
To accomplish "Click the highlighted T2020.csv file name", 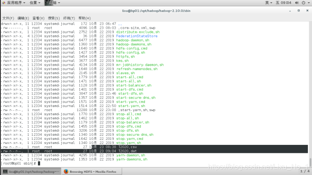I will (127, 147).
